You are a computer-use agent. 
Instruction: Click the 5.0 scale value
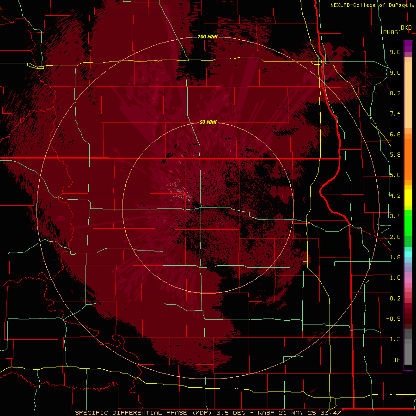(395, 175)
